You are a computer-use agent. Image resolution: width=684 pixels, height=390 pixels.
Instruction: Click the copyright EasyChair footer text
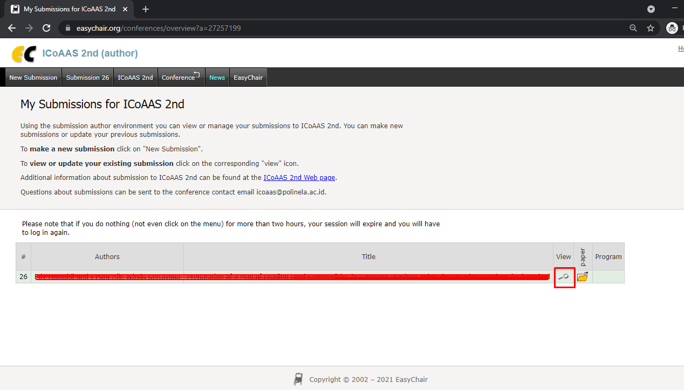coord(368,379)
